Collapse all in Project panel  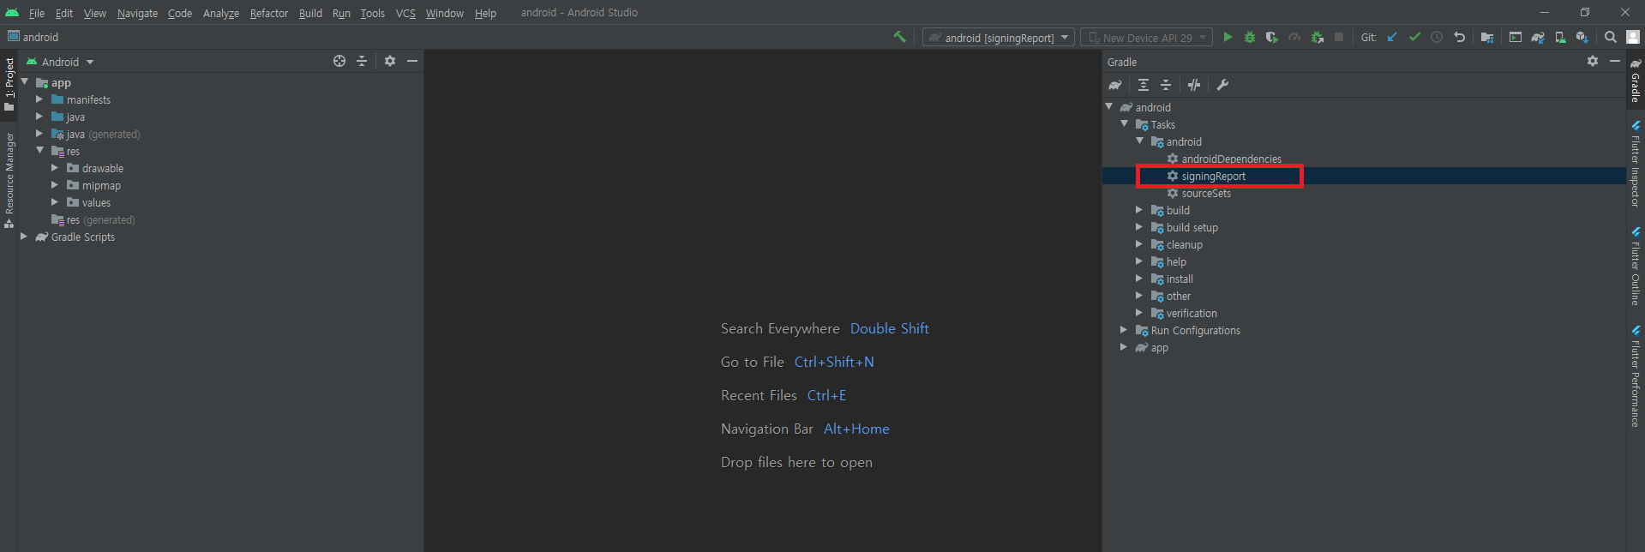[x=362, y=61]
